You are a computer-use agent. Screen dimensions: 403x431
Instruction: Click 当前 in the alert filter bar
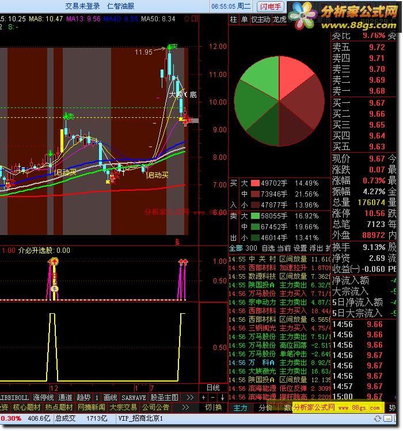point(284,248)
